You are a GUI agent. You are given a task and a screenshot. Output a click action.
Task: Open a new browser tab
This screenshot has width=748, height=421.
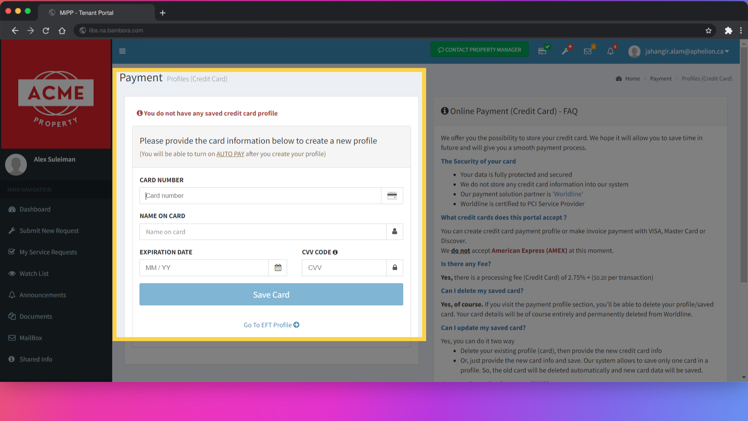(x=163, y=13)
